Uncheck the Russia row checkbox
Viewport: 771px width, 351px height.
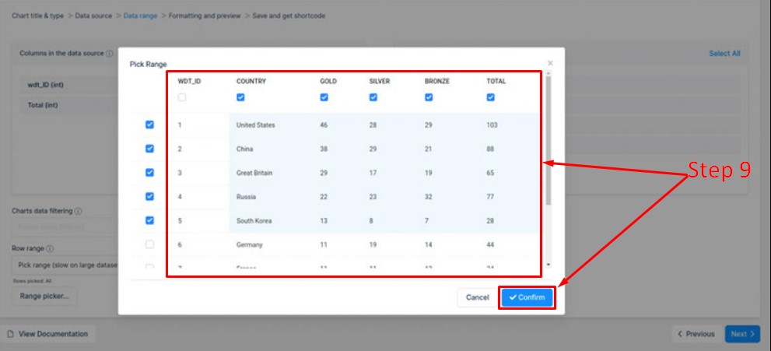pos(149,196)
